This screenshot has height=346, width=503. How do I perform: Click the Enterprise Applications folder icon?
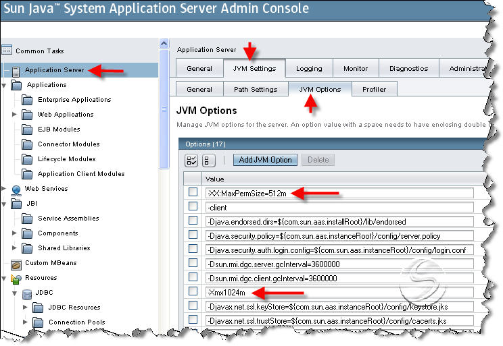[27, 100]
